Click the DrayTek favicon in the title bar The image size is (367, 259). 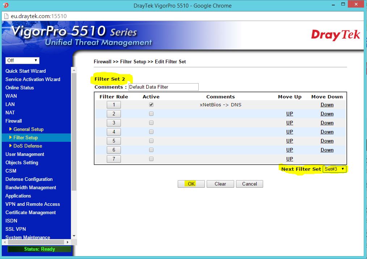click(x=5, y=5)
